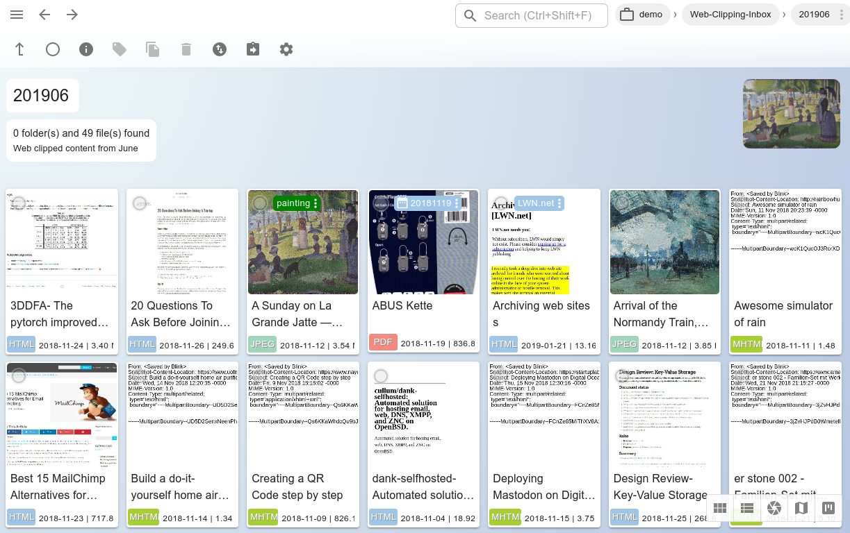The image size is (850, 533).
Task: Open the map view
Action: tap(801, 509)
